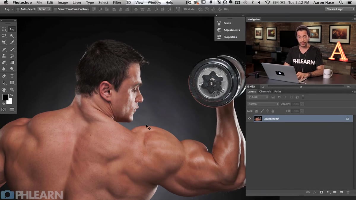This screenshot has height=200, width=356.
Task: Select the Hand tool
Action: [x=4, y=89]
